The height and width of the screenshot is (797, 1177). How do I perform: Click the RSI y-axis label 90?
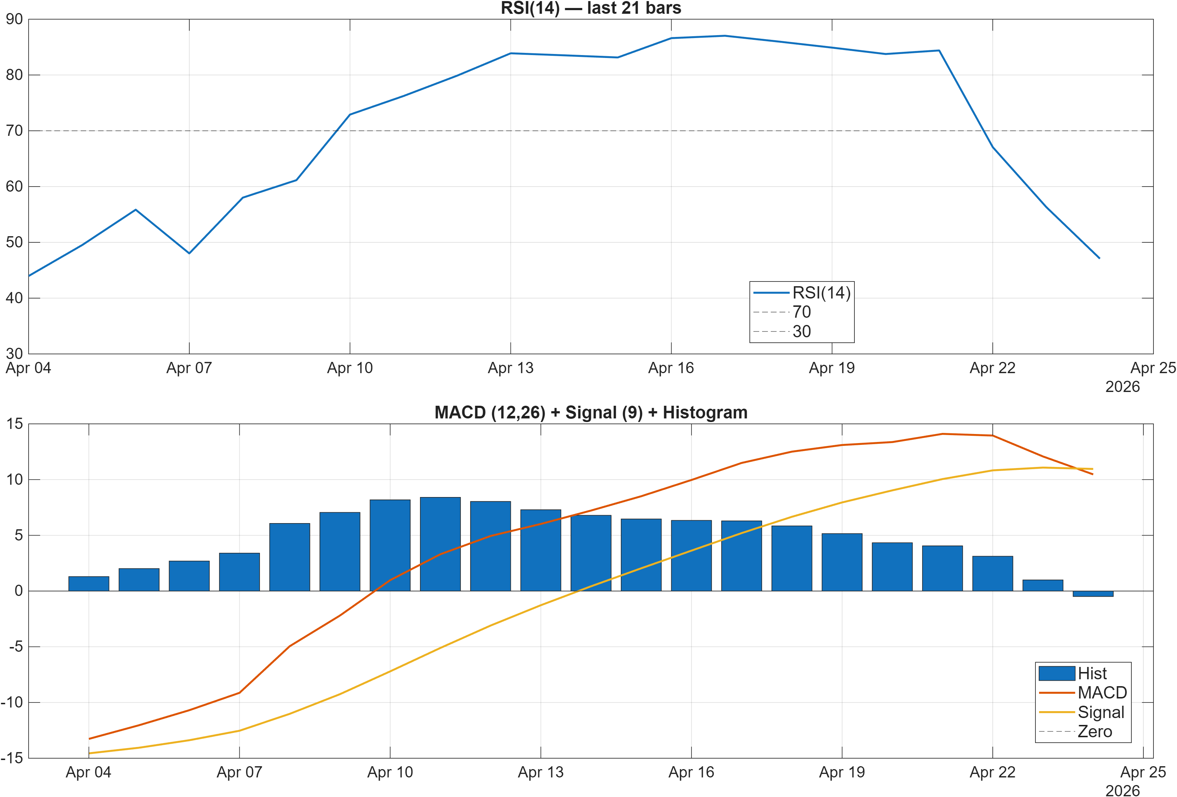coord(14,19)
